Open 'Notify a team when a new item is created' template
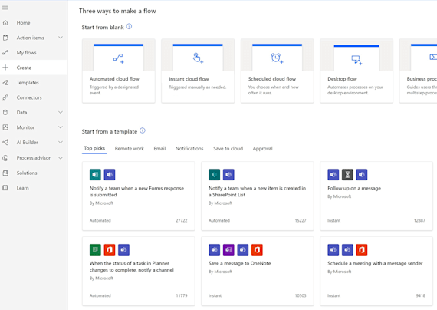437x310 pixels. pyautogui.click(x=258, y=196)
